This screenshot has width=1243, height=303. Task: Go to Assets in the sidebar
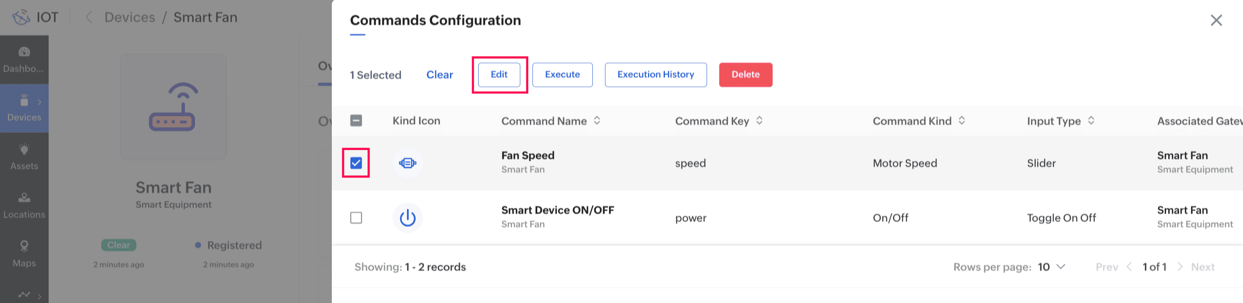[x=24, y=157]
